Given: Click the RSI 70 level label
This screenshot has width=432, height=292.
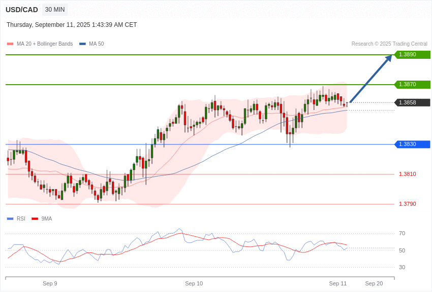Looking at the screenshot, I should click(402, 234).
